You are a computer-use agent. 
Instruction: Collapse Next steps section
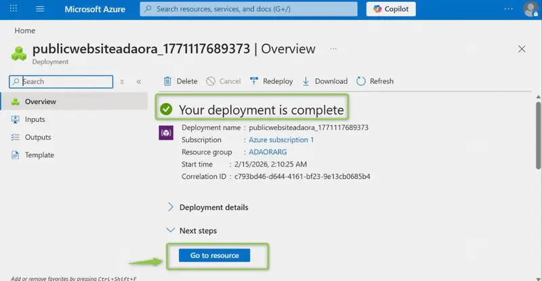coord(192,230)
